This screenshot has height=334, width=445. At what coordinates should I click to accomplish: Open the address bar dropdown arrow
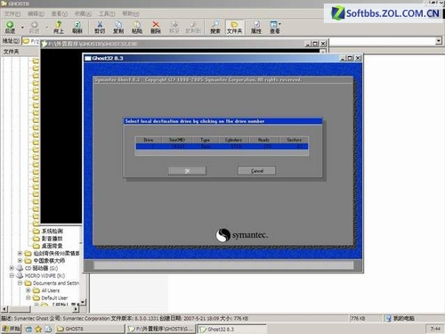(x=439, y=41)
